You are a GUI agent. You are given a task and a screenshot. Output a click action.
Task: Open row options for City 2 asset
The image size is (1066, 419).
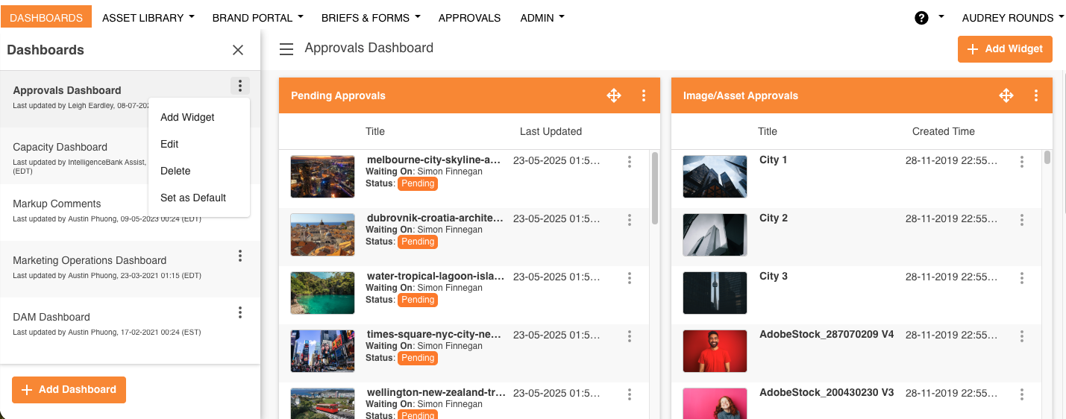pos(1022,220)
